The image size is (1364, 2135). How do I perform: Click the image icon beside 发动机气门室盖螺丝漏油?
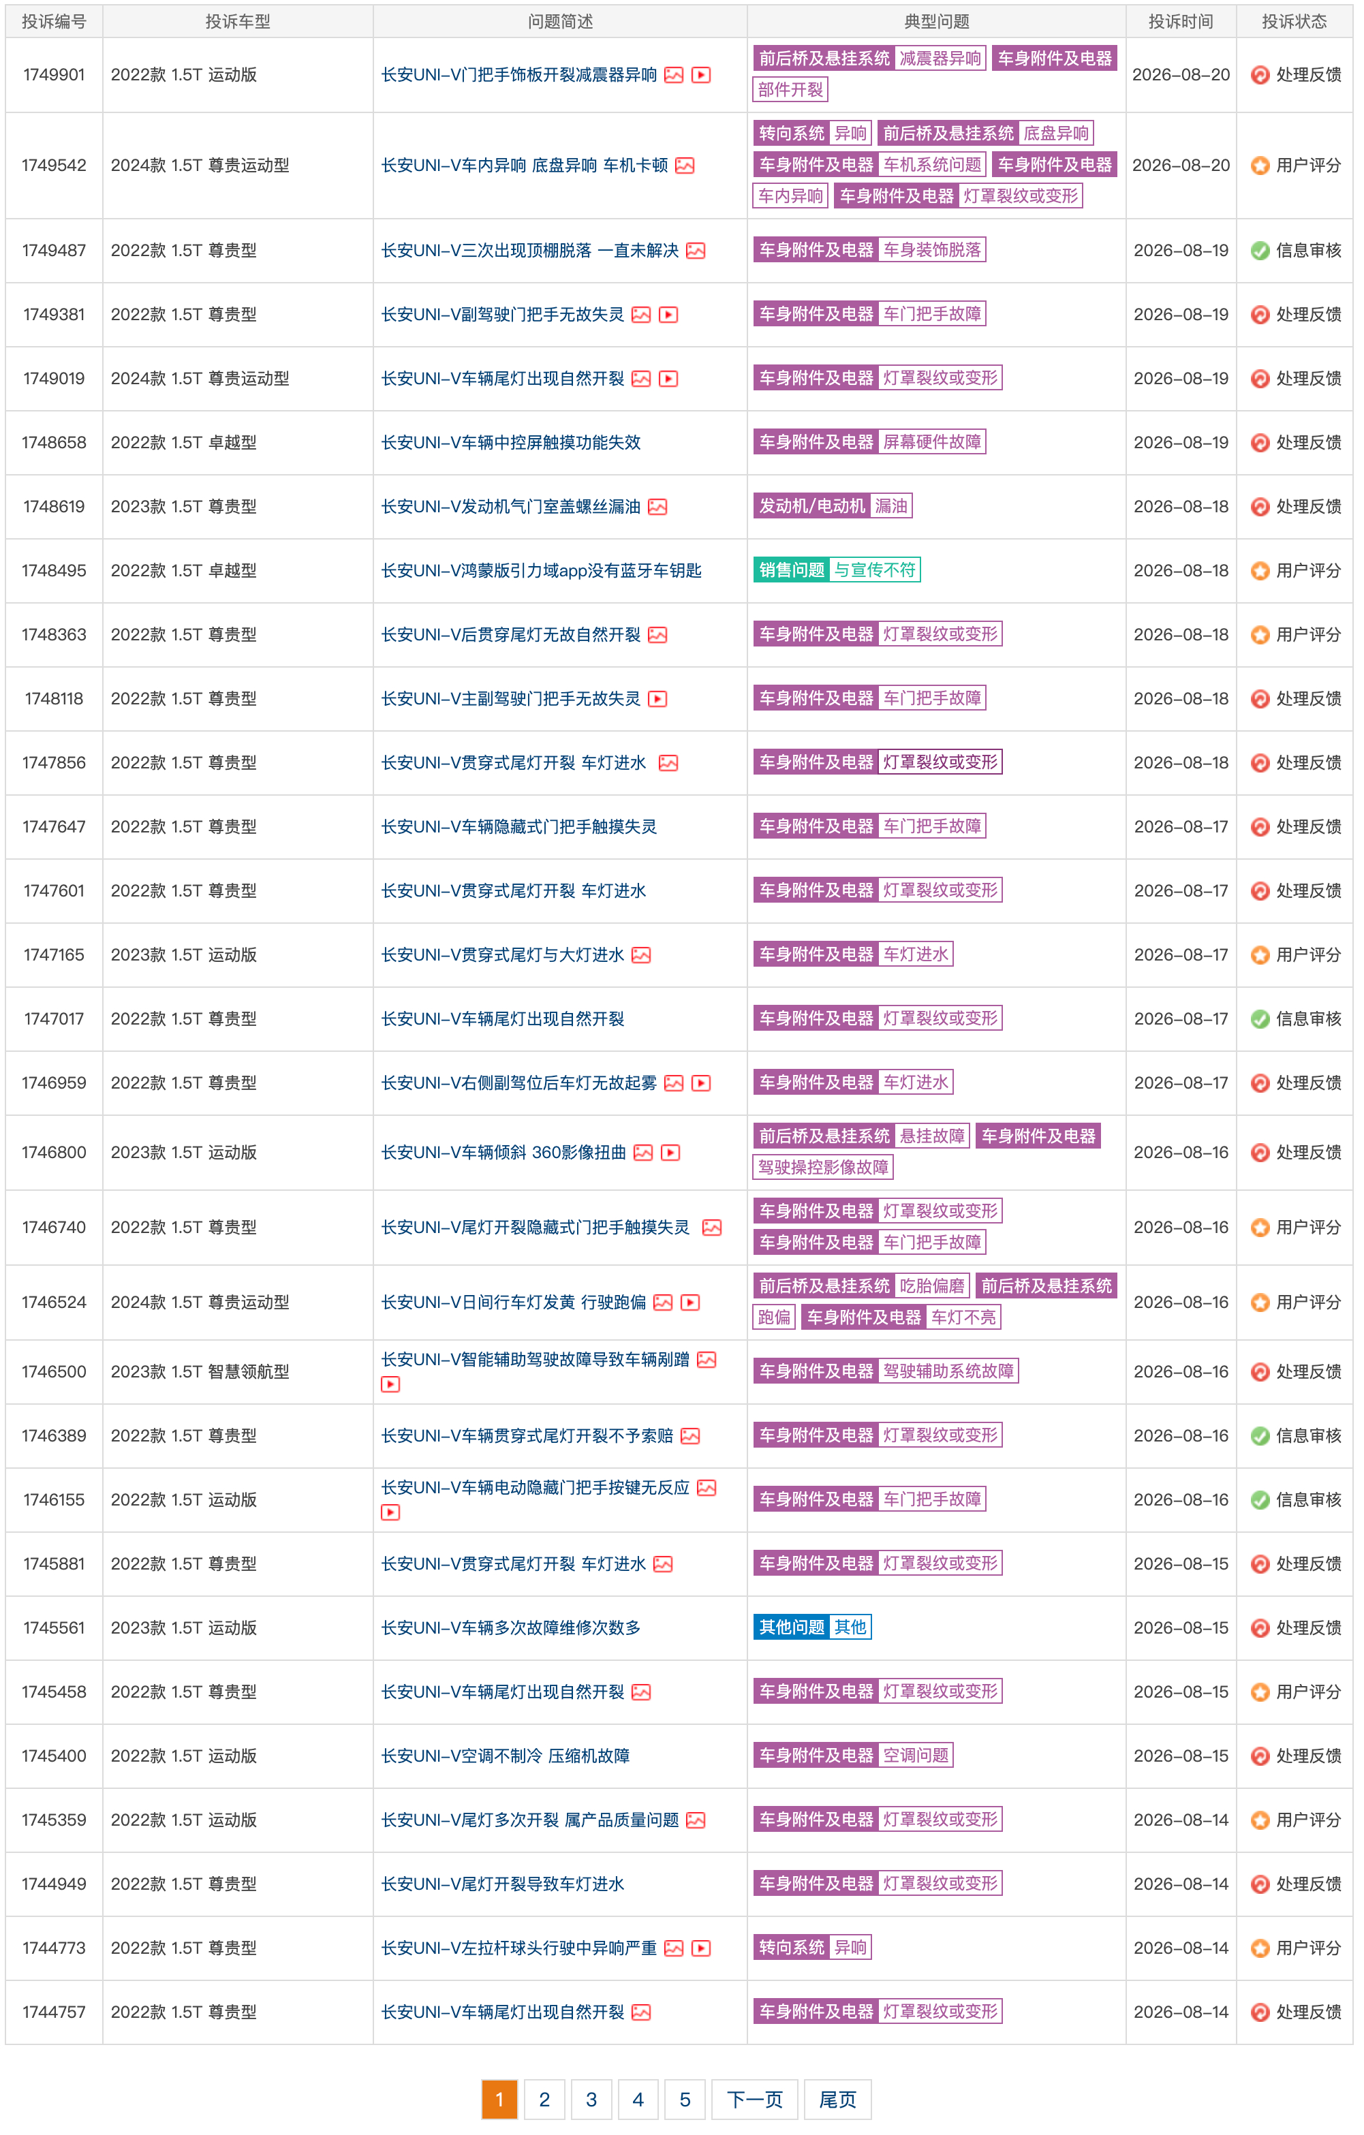click(x=657, y=507)
